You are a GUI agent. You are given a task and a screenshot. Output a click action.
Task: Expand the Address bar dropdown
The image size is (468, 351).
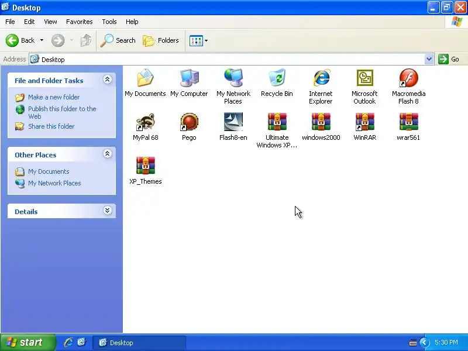tap(429, 59)
